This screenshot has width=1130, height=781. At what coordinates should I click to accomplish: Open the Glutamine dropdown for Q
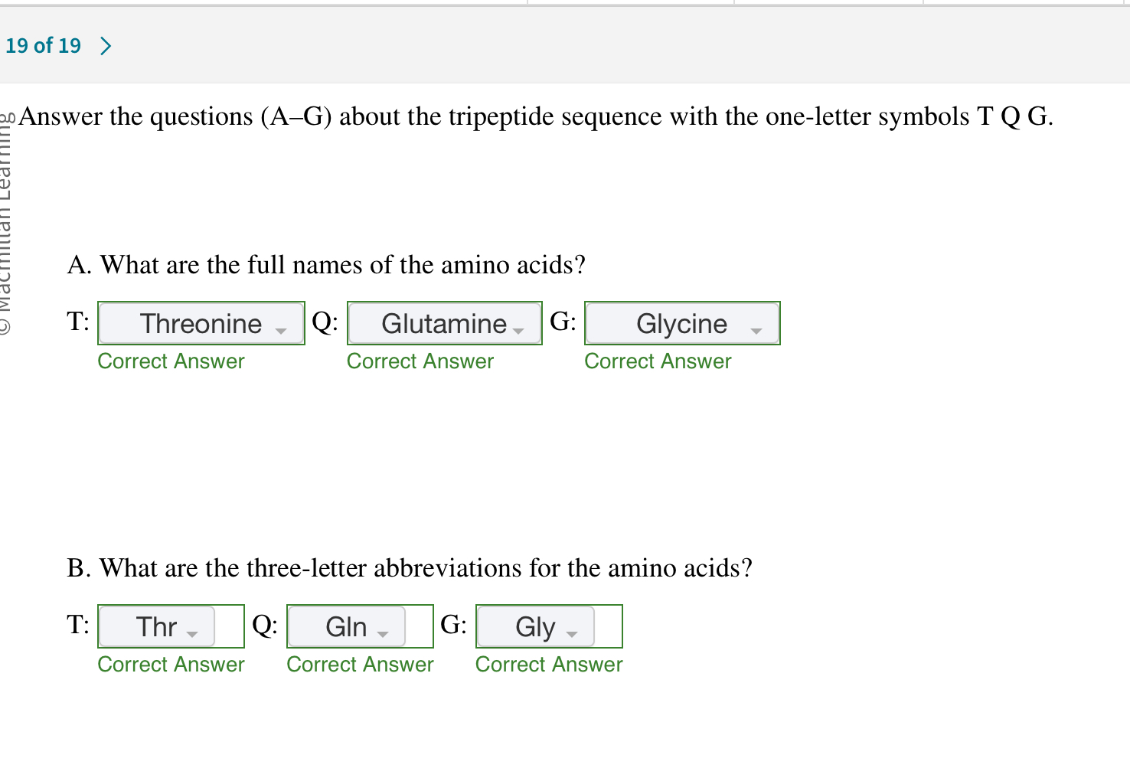pyautogui.click(x=444, y=323)
